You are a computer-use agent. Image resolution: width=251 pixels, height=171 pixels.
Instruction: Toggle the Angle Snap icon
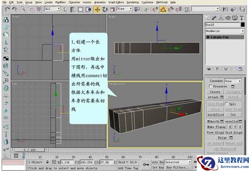(163, 10)
